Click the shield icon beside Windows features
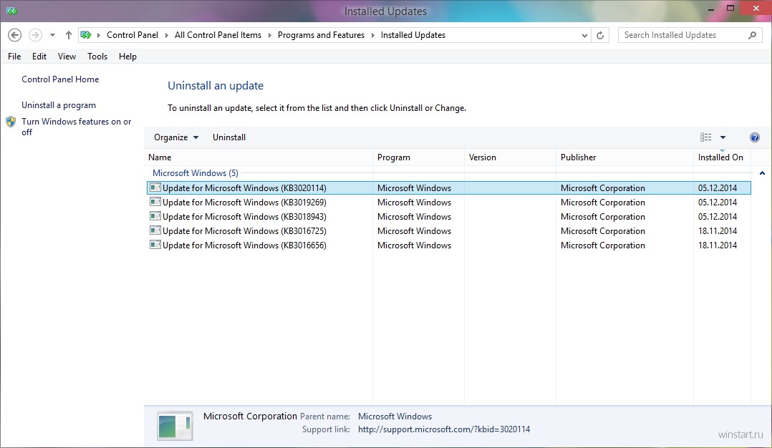 click(11, 122)
